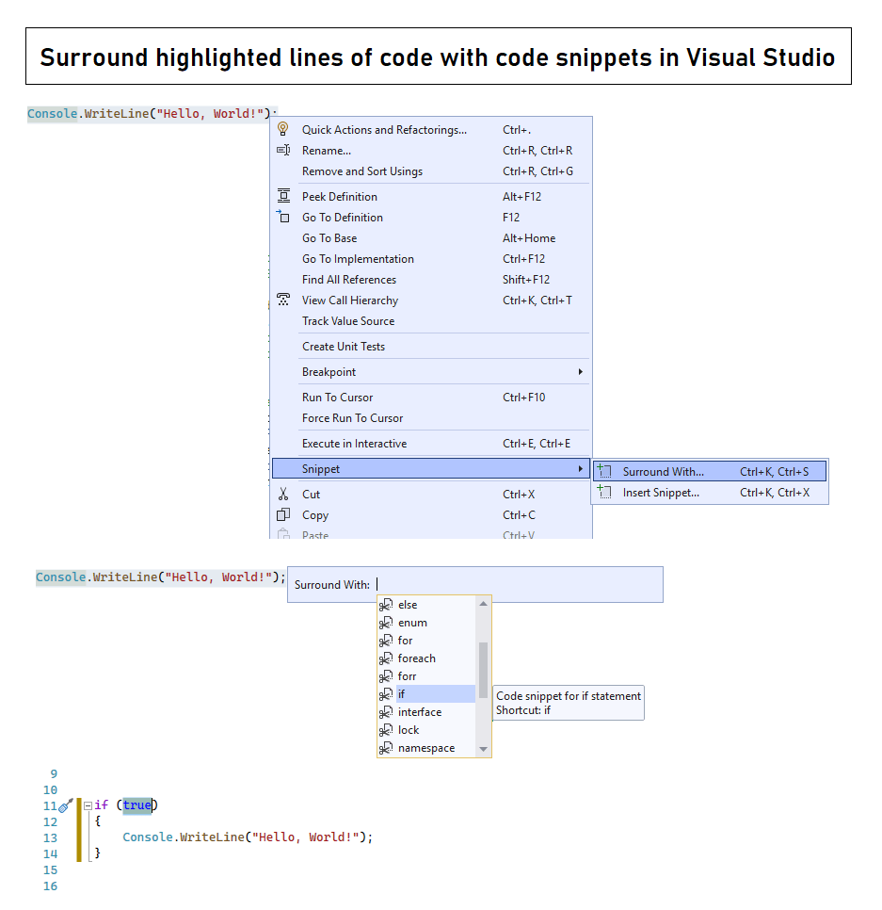Viewport: 882px width, 910px height.
Task: Choose View Call Hierarchy entry
Action: (431, 301)
